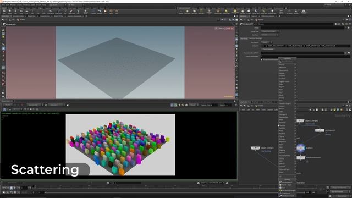Image resolution: width=352 pixels, height=198 pixels.
Task: Add the Gamepad Camera shelf tool
Action: (304, 12)
